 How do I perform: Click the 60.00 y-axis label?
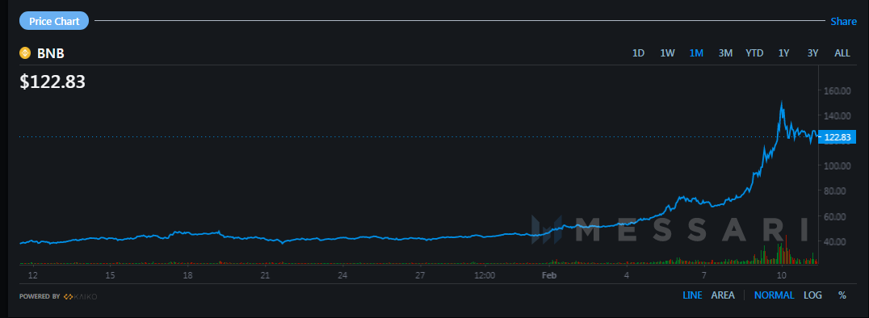[835, 216]
